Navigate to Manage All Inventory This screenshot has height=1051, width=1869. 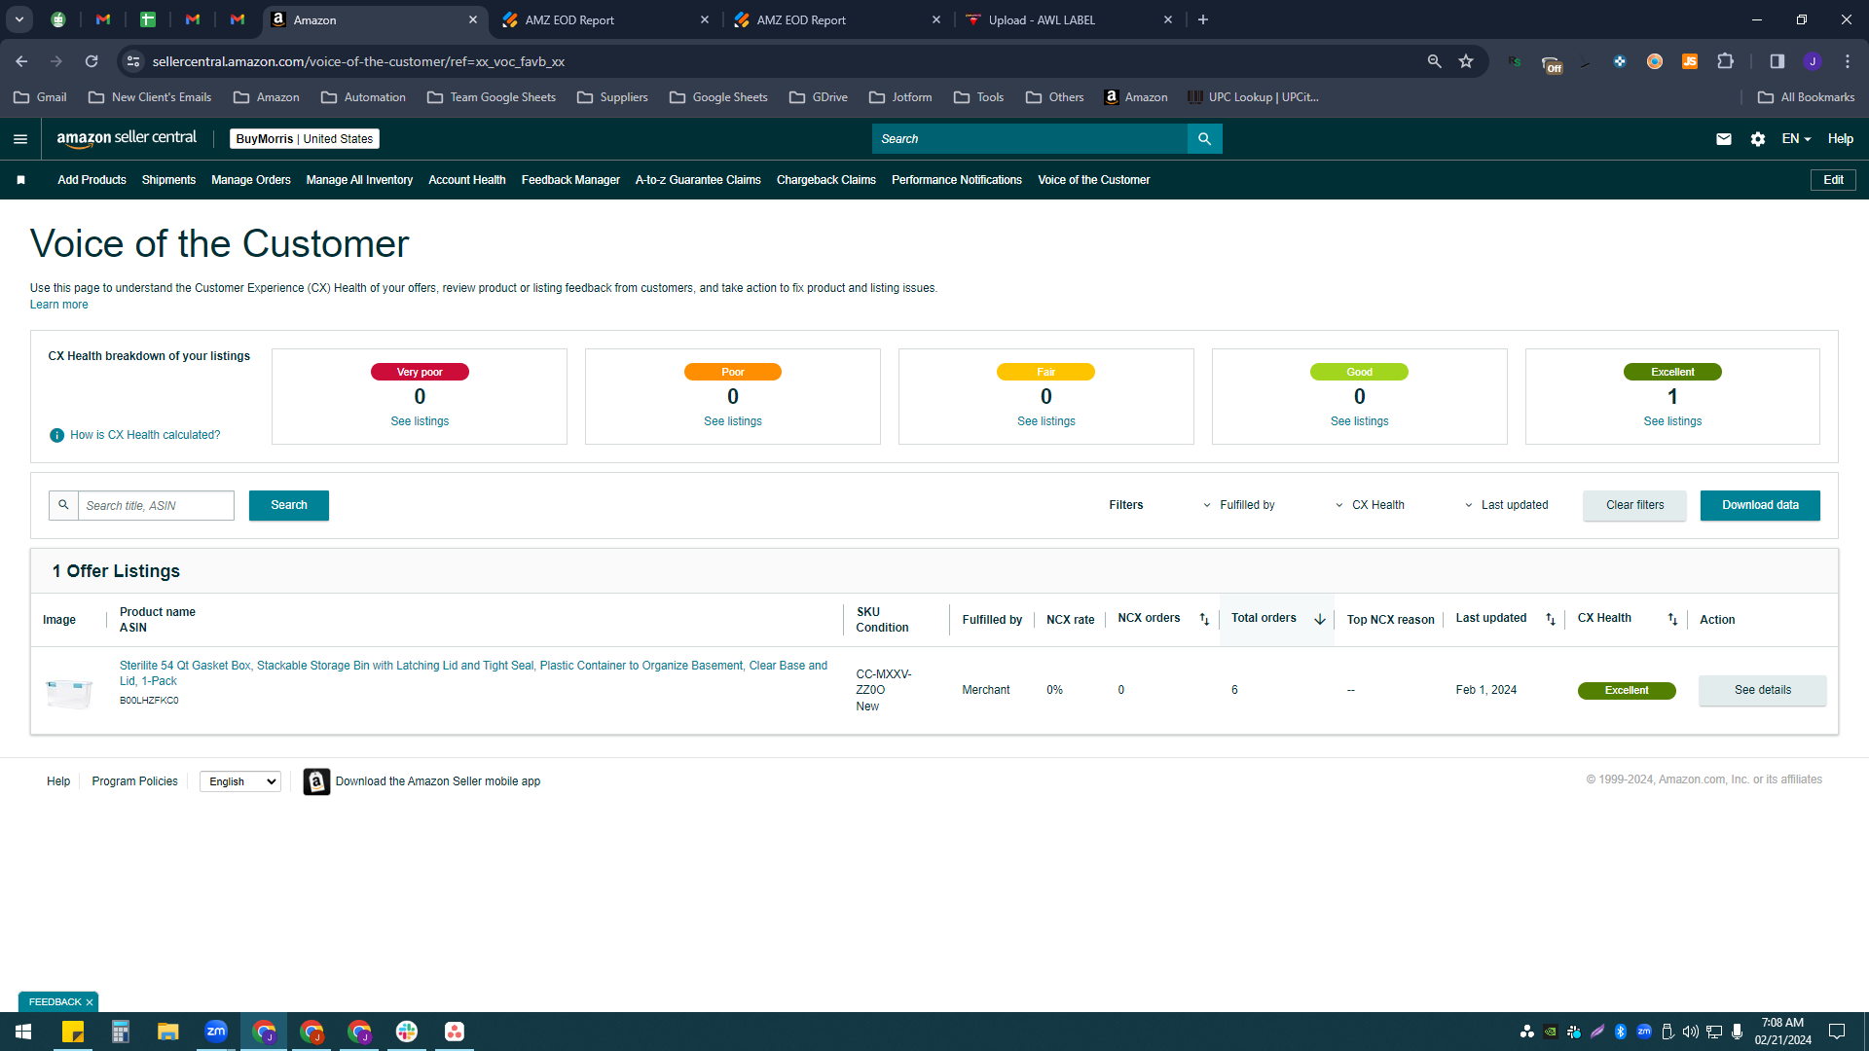(x=359, y=180)
